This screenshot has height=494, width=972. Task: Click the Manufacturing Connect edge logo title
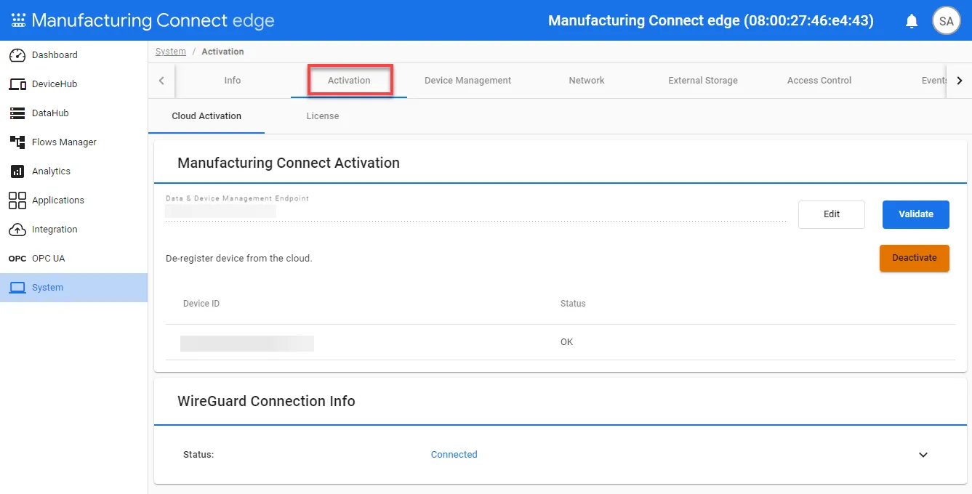coord(153,20)
